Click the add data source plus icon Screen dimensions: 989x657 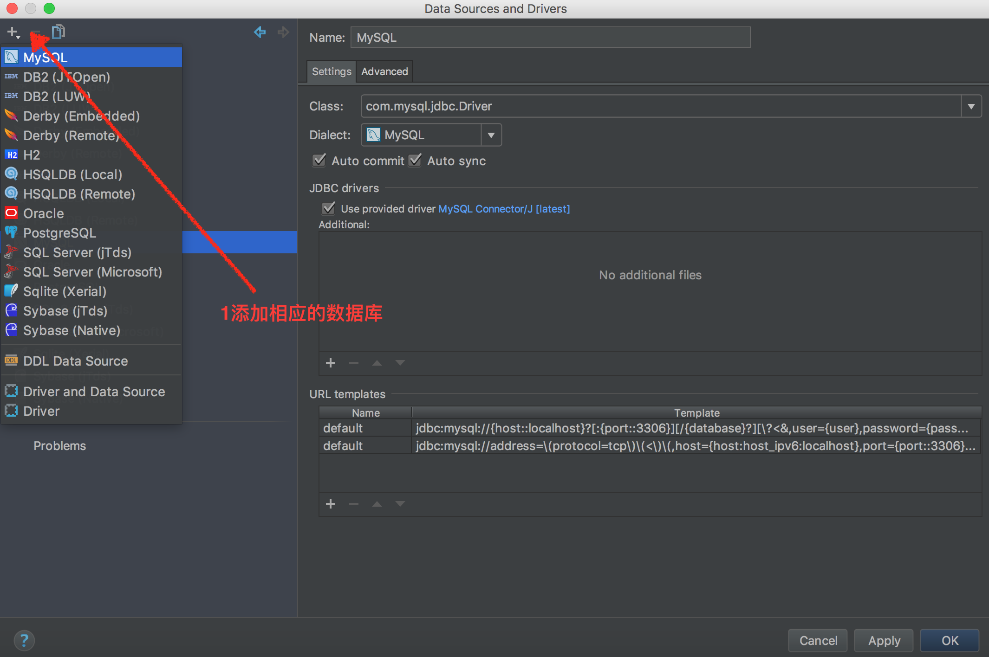click(13, 32)
